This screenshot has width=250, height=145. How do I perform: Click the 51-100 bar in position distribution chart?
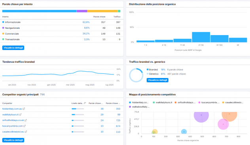click(220, 39)
